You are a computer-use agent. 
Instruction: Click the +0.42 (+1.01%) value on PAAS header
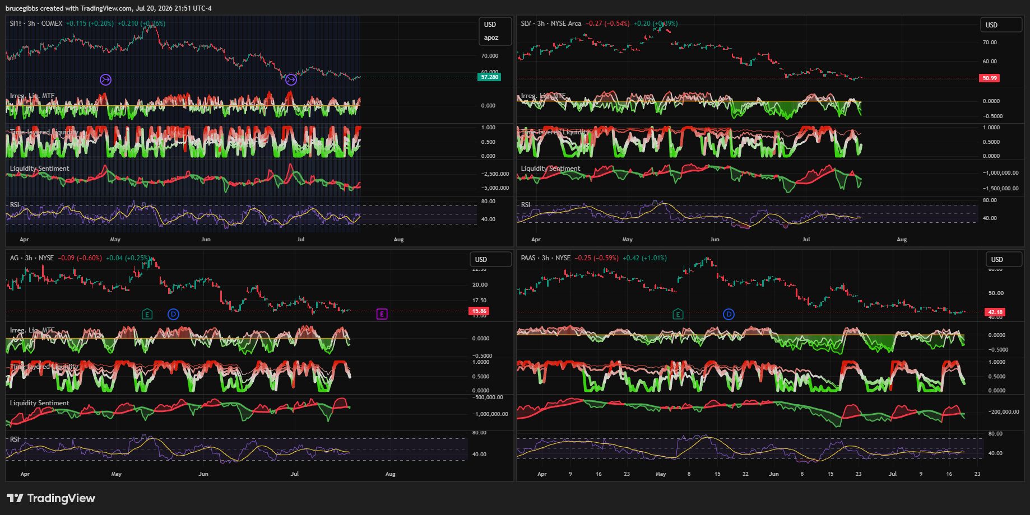click(x=645, y=258)
